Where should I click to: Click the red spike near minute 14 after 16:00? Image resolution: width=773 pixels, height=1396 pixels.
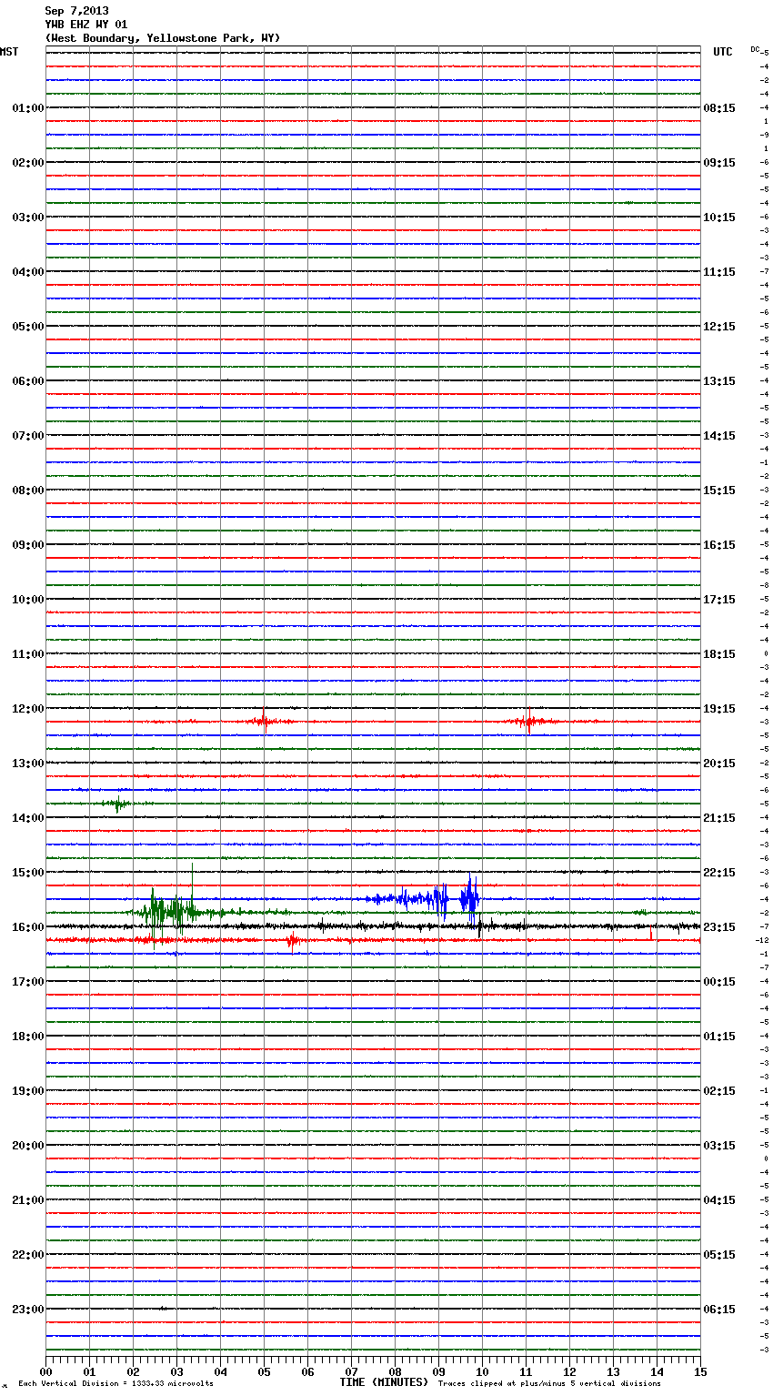(x=651, y=935)
